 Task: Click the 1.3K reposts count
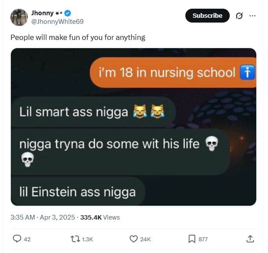coord(88,239)
